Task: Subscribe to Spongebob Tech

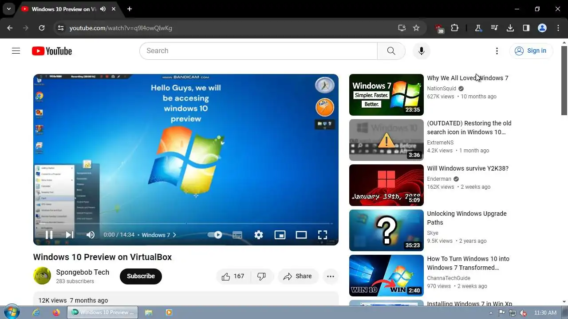Action: (141, 276)
